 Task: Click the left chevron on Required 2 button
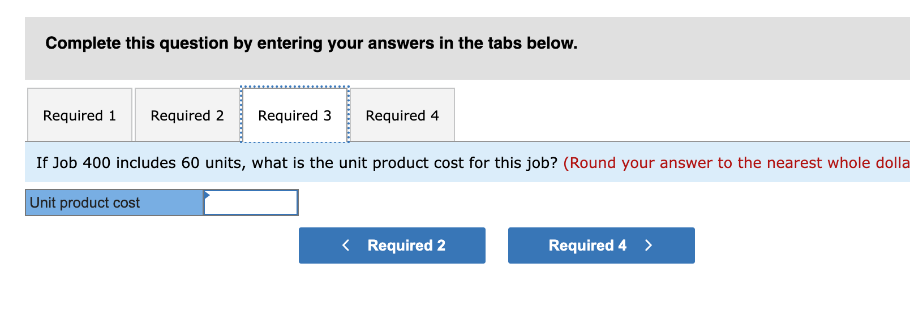(346, 245)
